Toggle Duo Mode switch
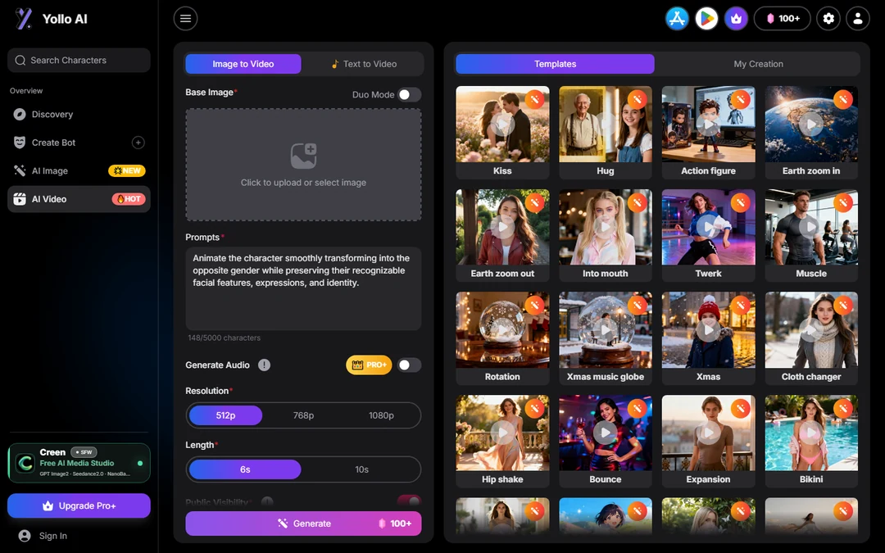This screenshot has height=553, width=885. point(409,95)
